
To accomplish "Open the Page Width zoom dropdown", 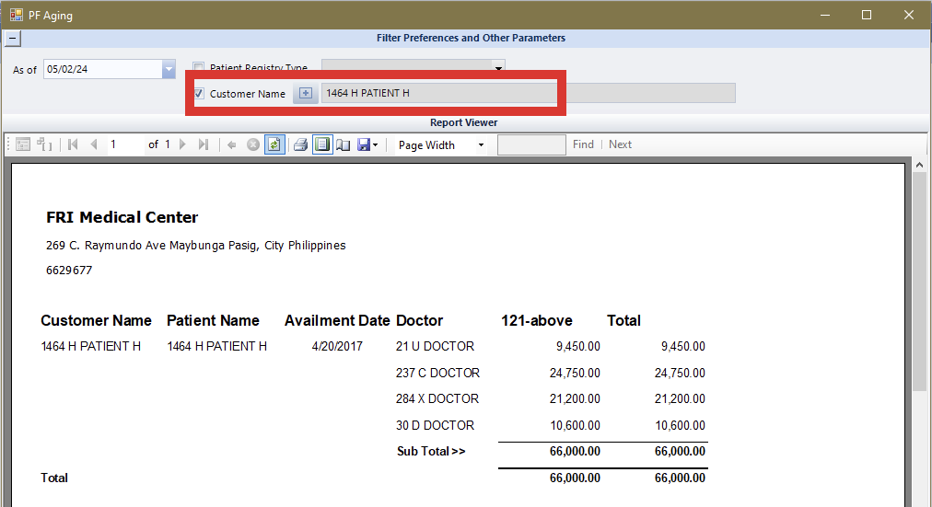I will click(x=481, y=145).
